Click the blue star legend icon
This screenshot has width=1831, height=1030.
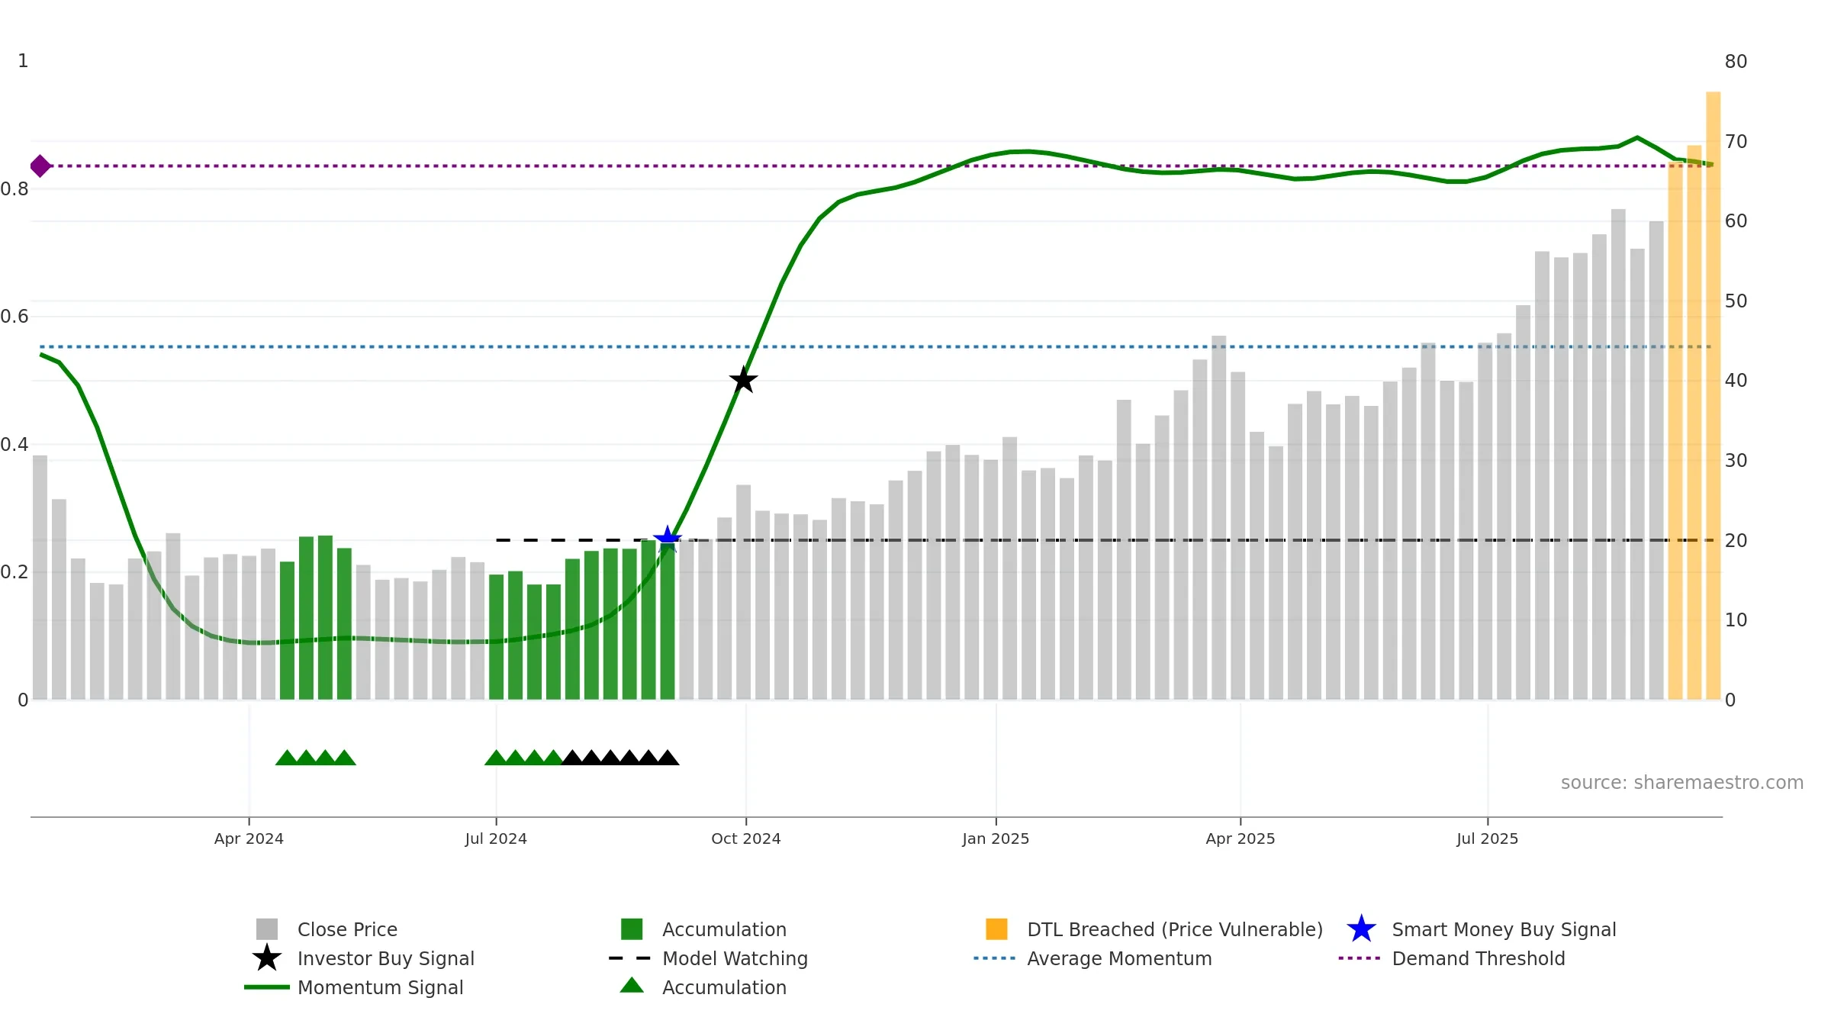pyautogui.click(x=1361, y=929)
